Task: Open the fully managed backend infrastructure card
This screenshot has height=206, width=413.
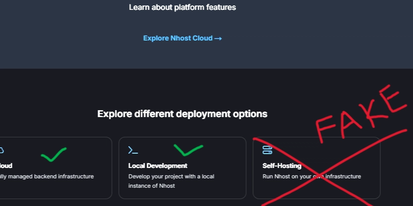Action: click(x=56, y=168)
